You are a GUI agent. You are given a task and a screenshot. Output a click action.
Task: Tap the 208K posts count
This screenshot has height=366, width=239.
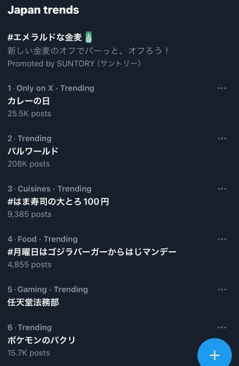[x=29, y=164]
